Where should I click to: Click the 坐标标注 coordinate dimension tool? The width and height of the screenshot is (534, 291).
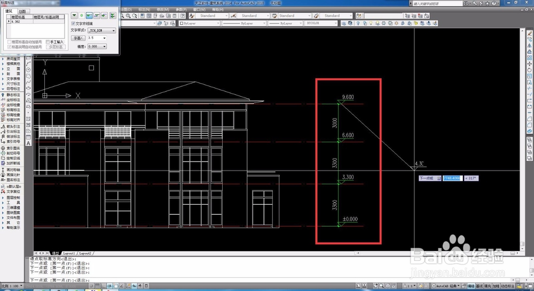(x=11, y=100)
